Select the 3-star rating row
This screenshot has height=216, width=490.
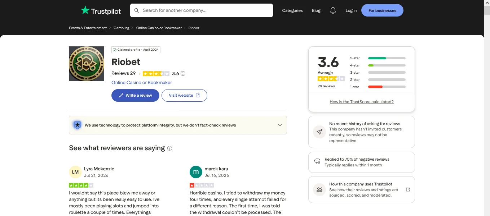pyautogui.click(x=378, y=73)
